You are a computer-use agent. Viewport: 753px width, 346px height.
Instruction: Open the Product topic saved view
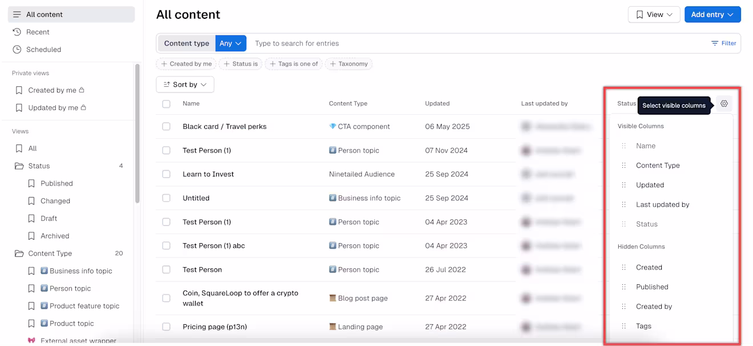click(67, 324)
